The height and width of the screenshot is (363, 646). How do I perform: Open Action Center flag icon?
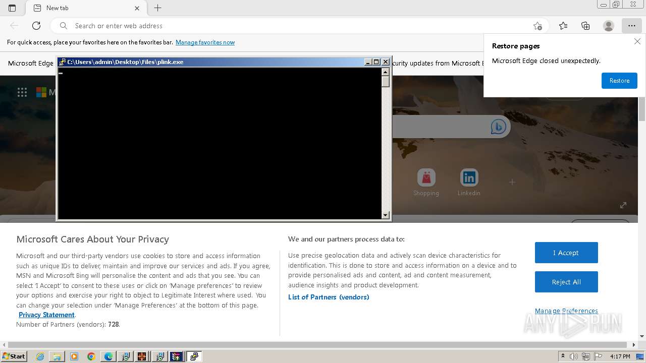pyautogui.click(x=598, y=356)
